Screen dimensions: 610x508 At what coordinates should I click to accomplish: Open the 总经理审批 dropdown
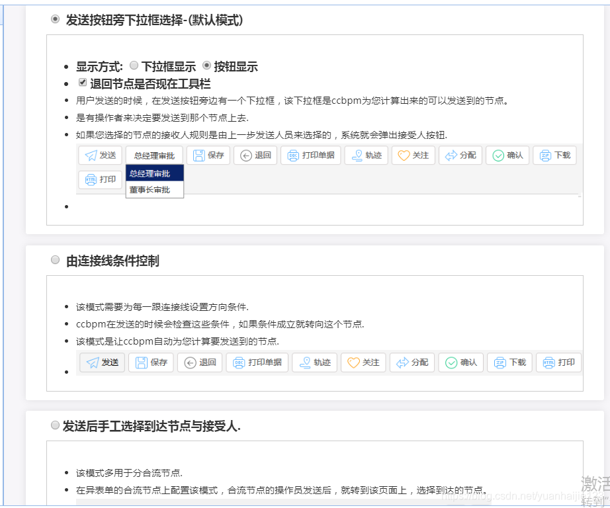pos(153,155)
